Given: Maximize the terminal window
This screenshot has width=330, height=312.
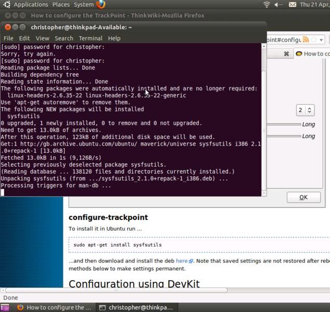Looking at the screenshot, I should (x=22, y=27).
